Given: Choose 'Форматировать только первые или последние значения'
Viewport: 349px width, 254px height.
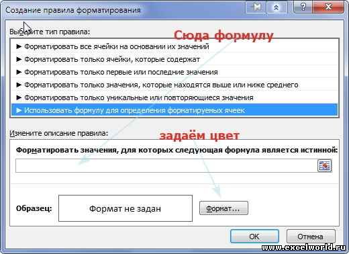Looking at the screenshot, I should click(x=174, y=72).
